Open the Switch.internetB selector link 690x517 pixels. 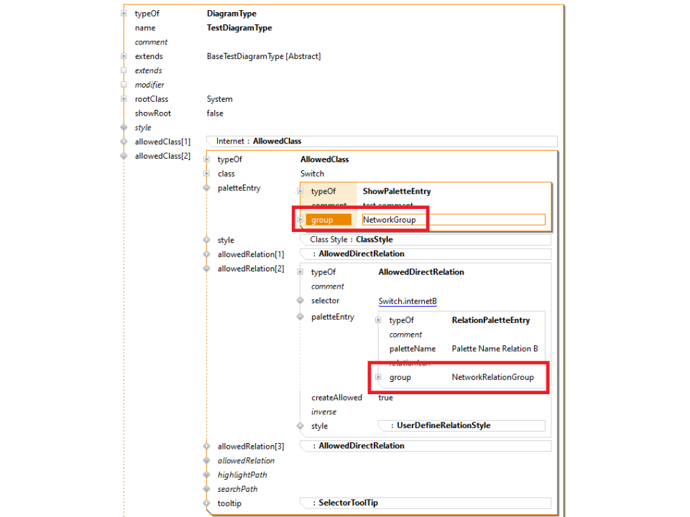tap(408, 301)
